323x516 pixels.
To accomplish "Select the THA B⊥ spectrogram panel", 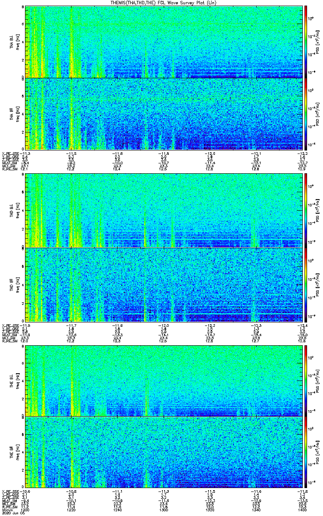I will 163,42.
